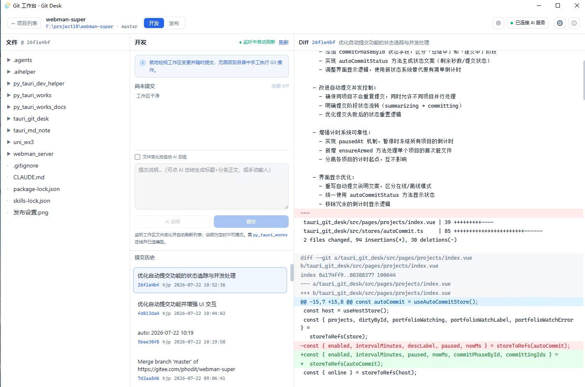Click the py_tauri_works model link
585x387 pixels.
tap(270, 235)
